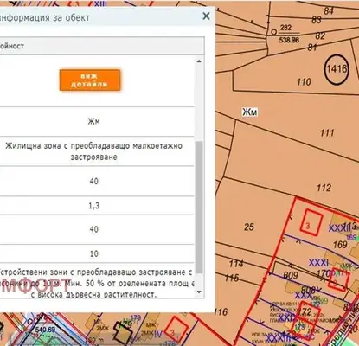The width and height of the screenshot is (359, 346).
Task: Click the value 1,3 table cell
Action: pyautogui.click(x=94, y=206)
